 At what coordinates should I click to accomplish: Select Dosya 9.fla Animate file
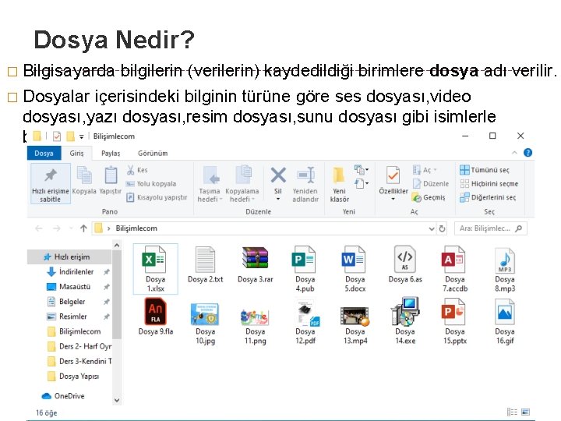[156, 317]
